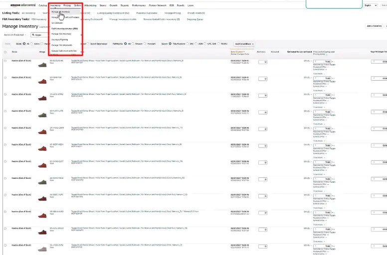Screen dimensions: 387x255
Task: Select Fulfilled by Merchant radio button
Action: pyautogui.click(x=145, y=44)
